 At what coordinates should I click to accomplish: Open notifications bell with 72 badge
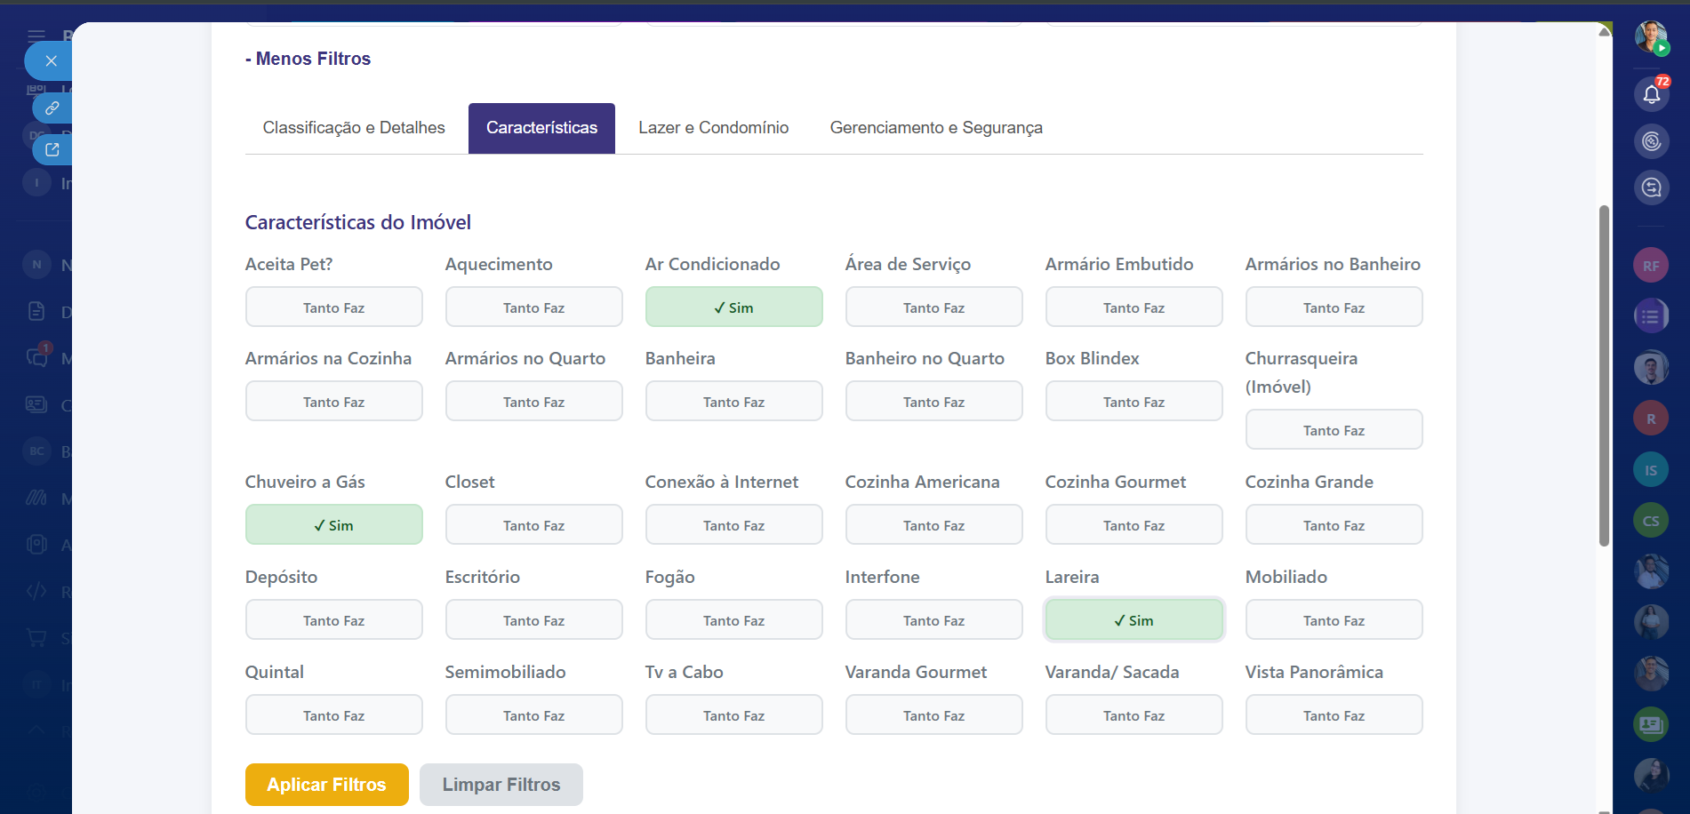pyautogui.click(x=1652, y=93)
